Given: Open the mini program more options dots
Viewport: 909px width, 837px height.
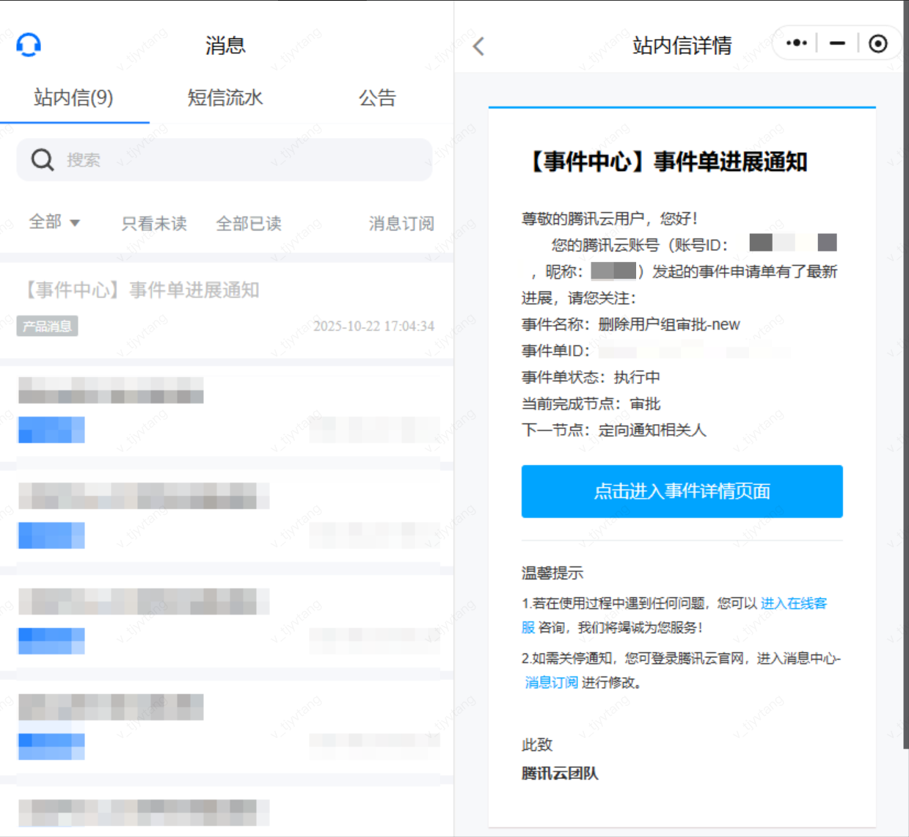Looking at the screenshot, I should (x=796, y=43).
